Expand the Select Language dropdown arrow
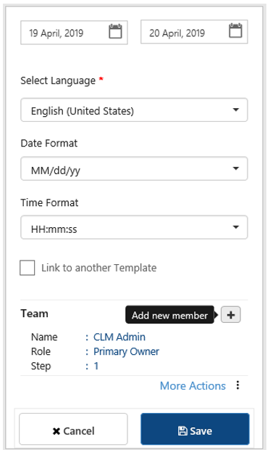This screenshot has width=270, height=455. pos(236,110)
